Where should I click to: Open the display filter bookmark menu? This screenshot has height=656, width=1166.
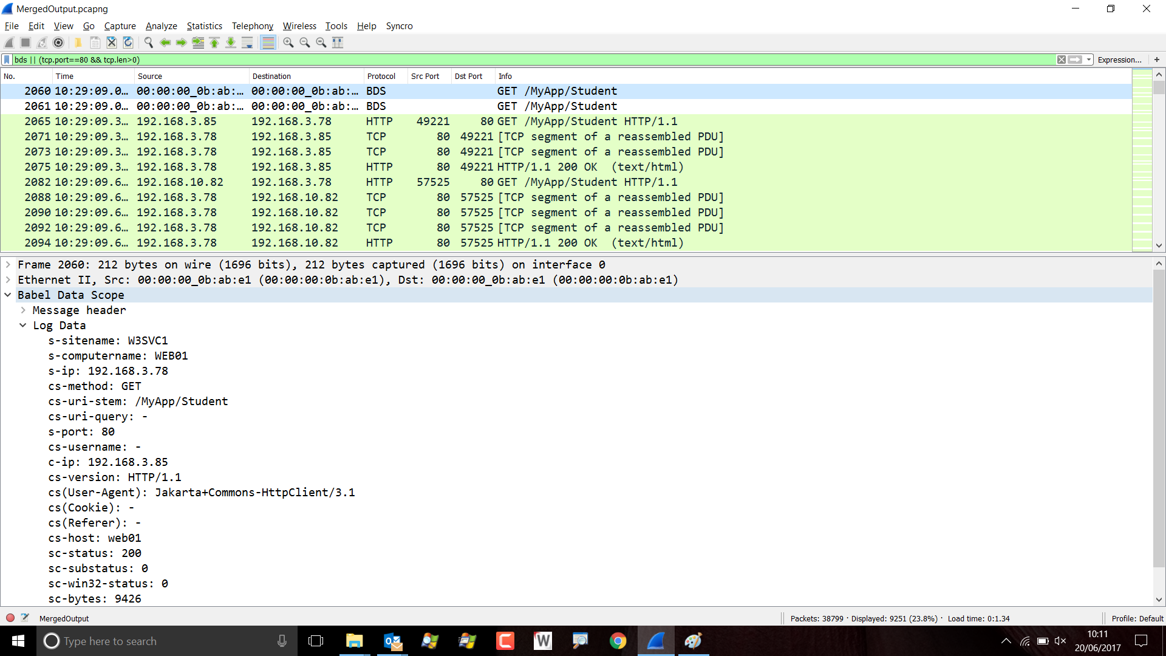point(7,60)
